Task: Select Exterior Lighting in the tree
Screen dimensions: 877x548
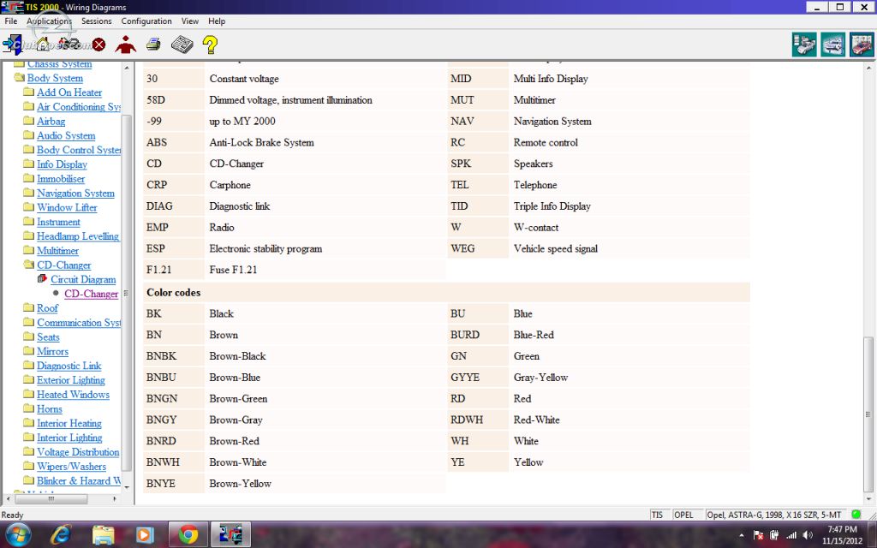Action: pyautogui.click(x=71, y=379)
